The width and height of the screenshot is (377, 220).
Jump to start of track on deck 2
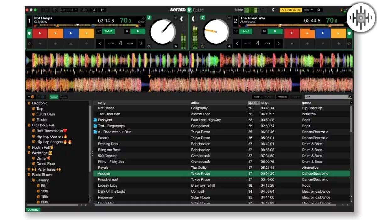(x=264, y=31)
